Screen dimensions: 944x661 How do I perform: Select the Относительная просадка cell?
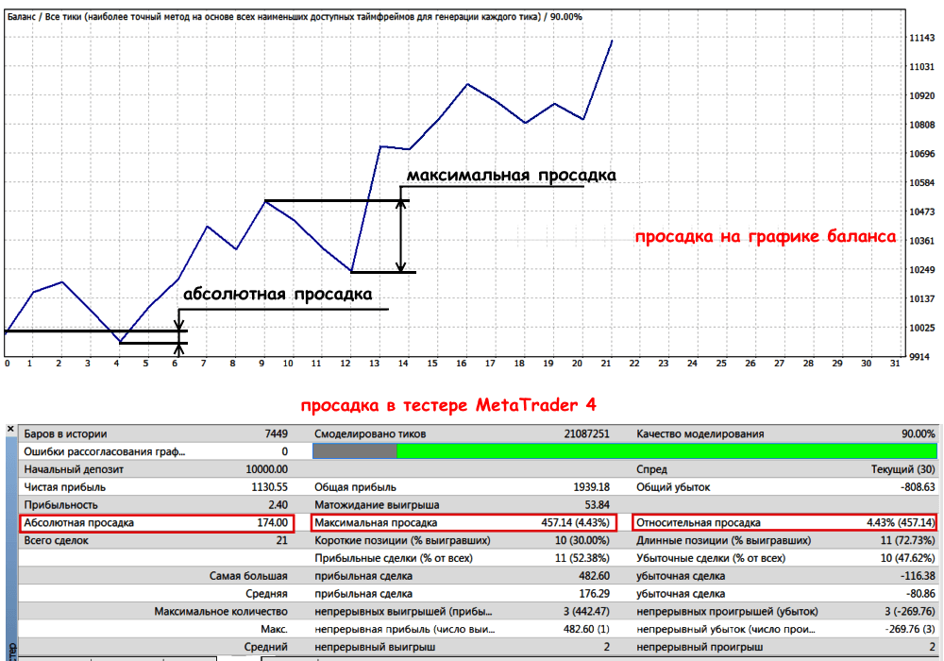[x=785, y=522]
